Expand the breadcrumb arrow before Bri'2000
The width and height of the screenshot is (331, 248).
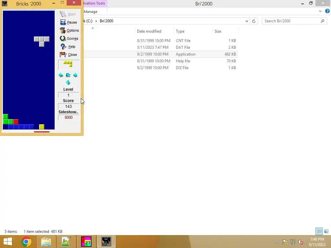[96, 21]
